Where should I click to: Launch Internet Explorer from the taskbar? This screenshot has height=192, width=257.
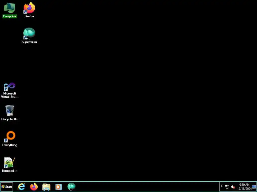click(x=21, y=186)
